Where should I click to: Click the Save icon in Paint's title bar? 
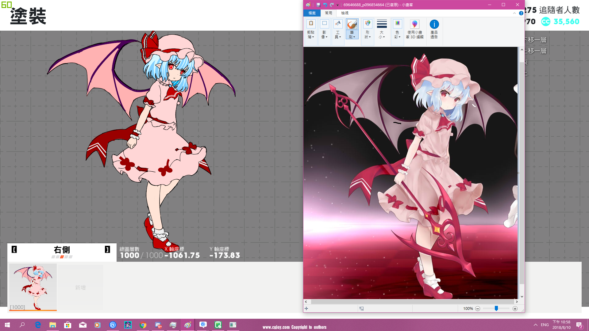click(318, 5)
